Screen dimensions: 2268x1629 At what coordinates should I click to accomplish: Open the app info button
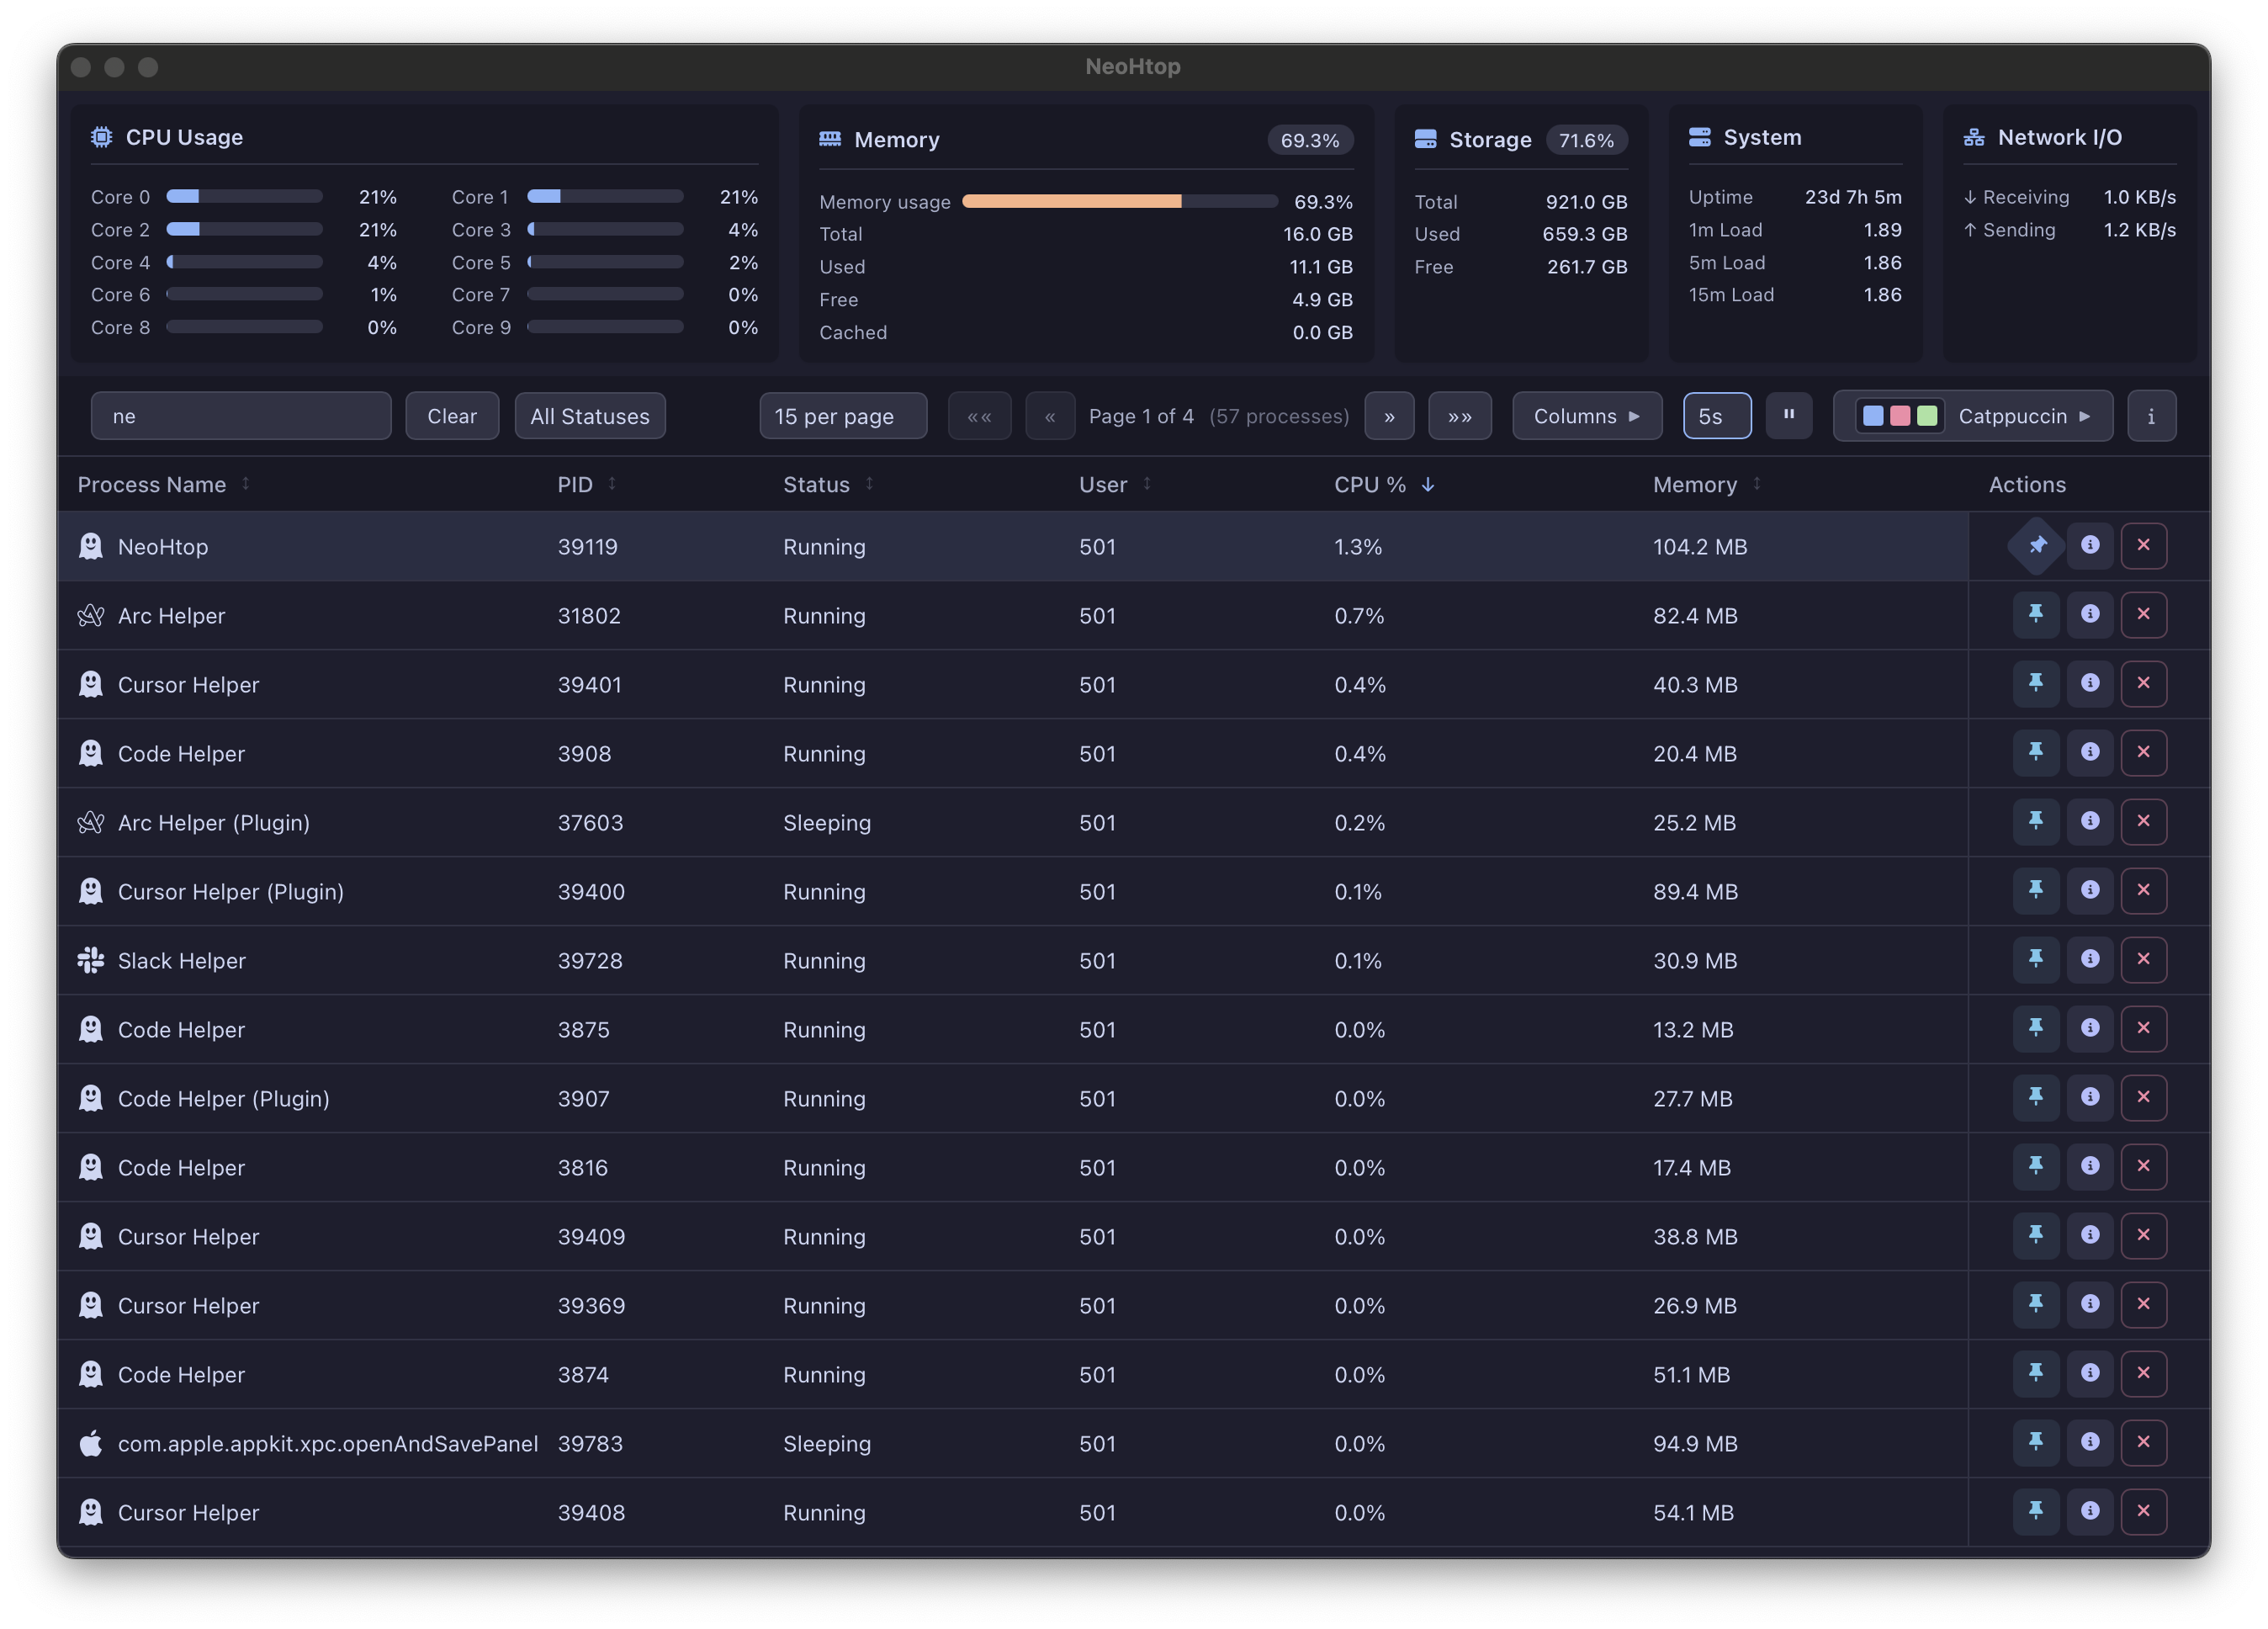click(x=2151, y=416)
